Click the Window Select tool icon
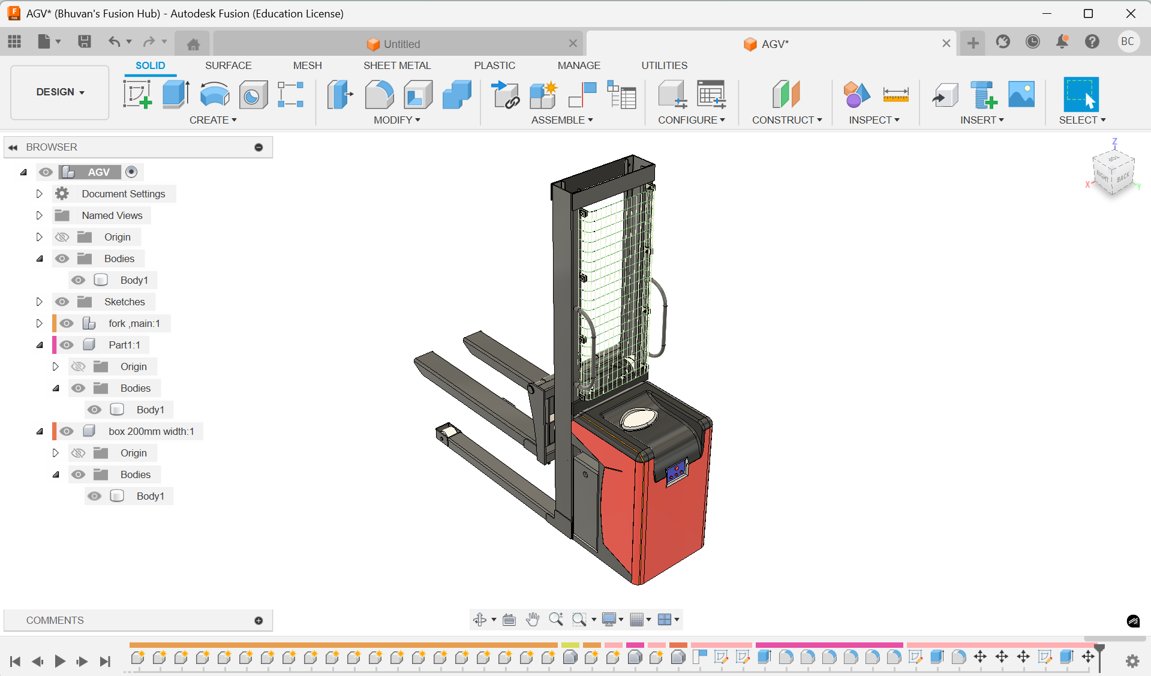This screenshot has width=1151, height=676. coord(1081,95)
